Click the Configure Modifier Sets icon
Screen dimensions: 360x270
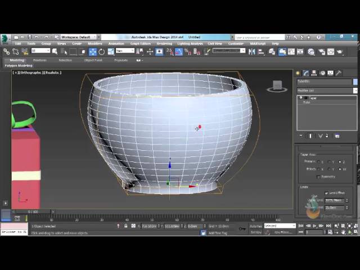pos(337,136)
